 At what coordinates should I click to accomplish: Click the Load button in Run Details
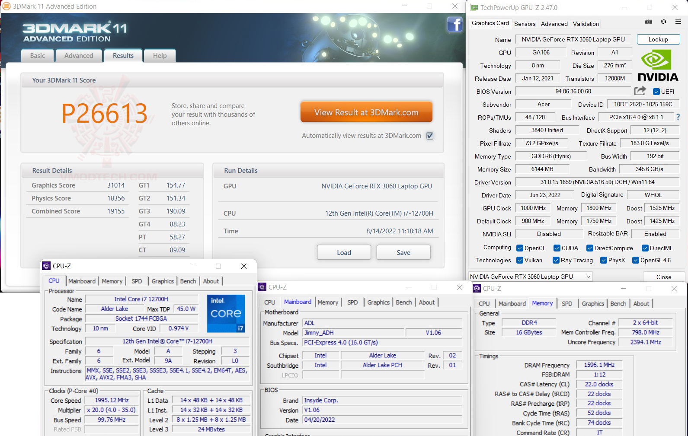coord(344,253)
